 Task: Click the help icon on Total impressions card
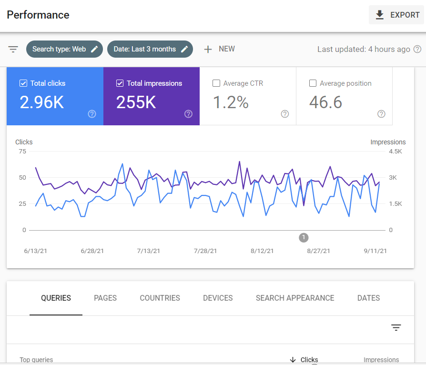(x=188, y=114)
